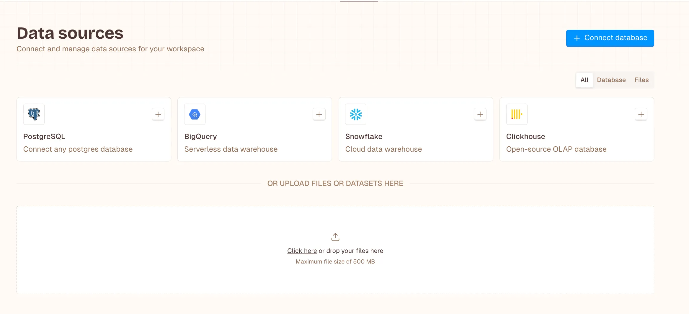689x314 pixels.
Task: Add Clickhouse with its plus button
Action: (x=641, y=115)
